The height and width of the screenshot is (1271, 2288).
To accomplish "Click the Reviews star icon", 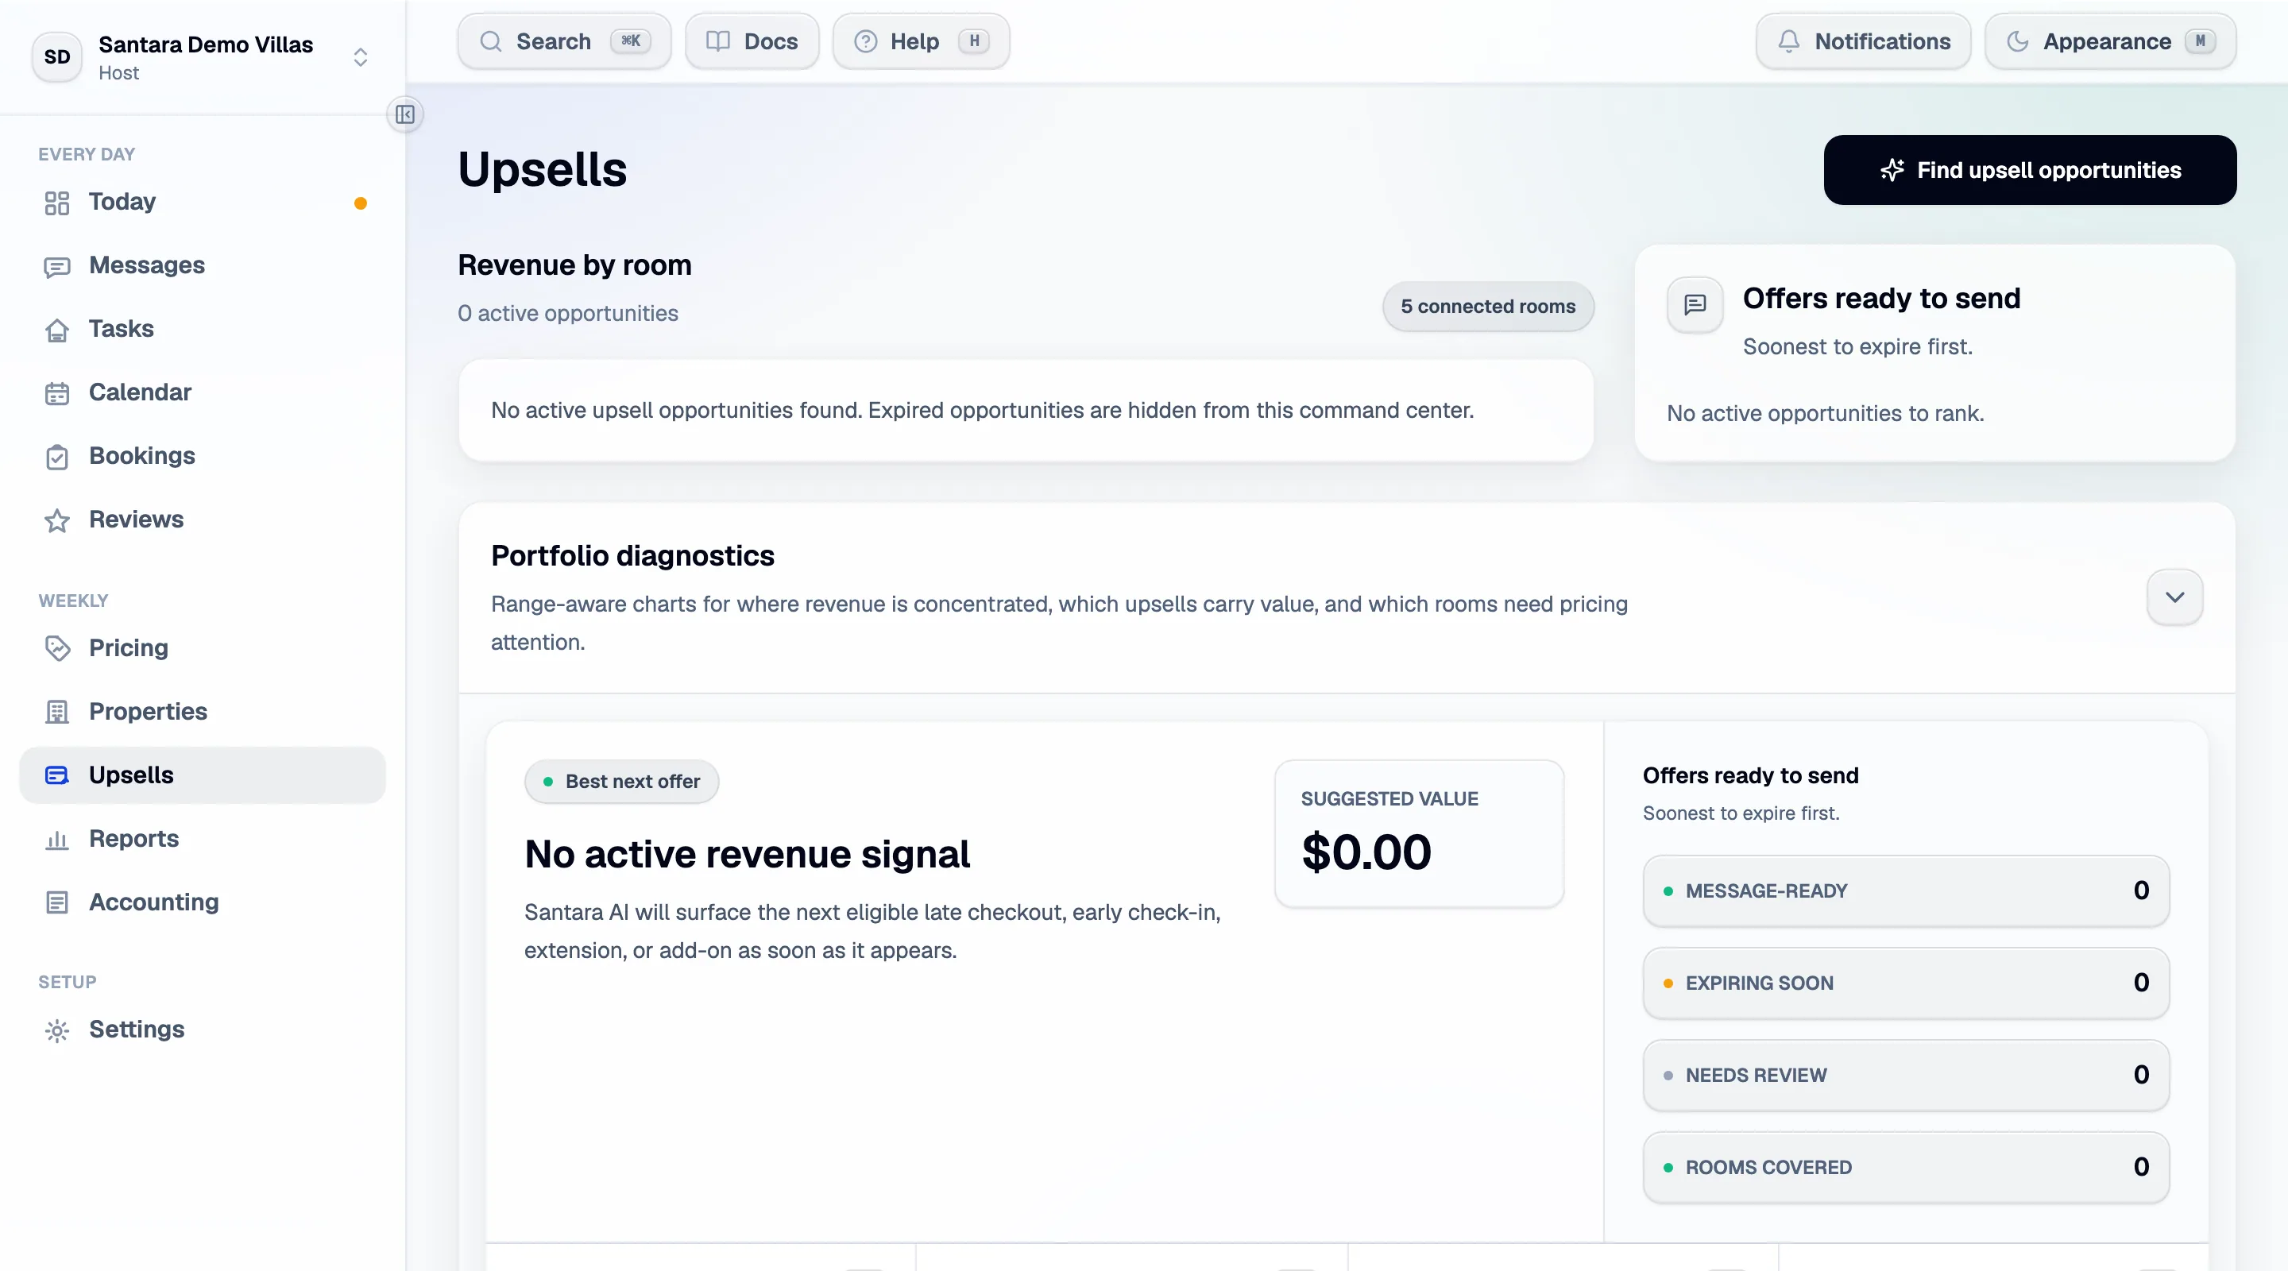I will 57,520.
